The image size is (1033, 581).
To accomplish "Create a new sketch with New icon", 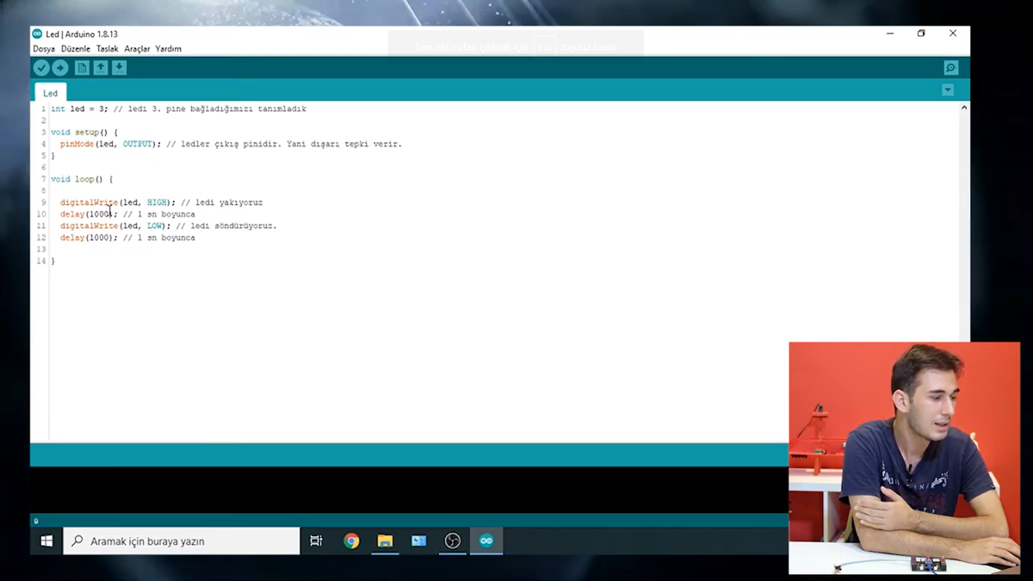I will (x=82, y=68).
